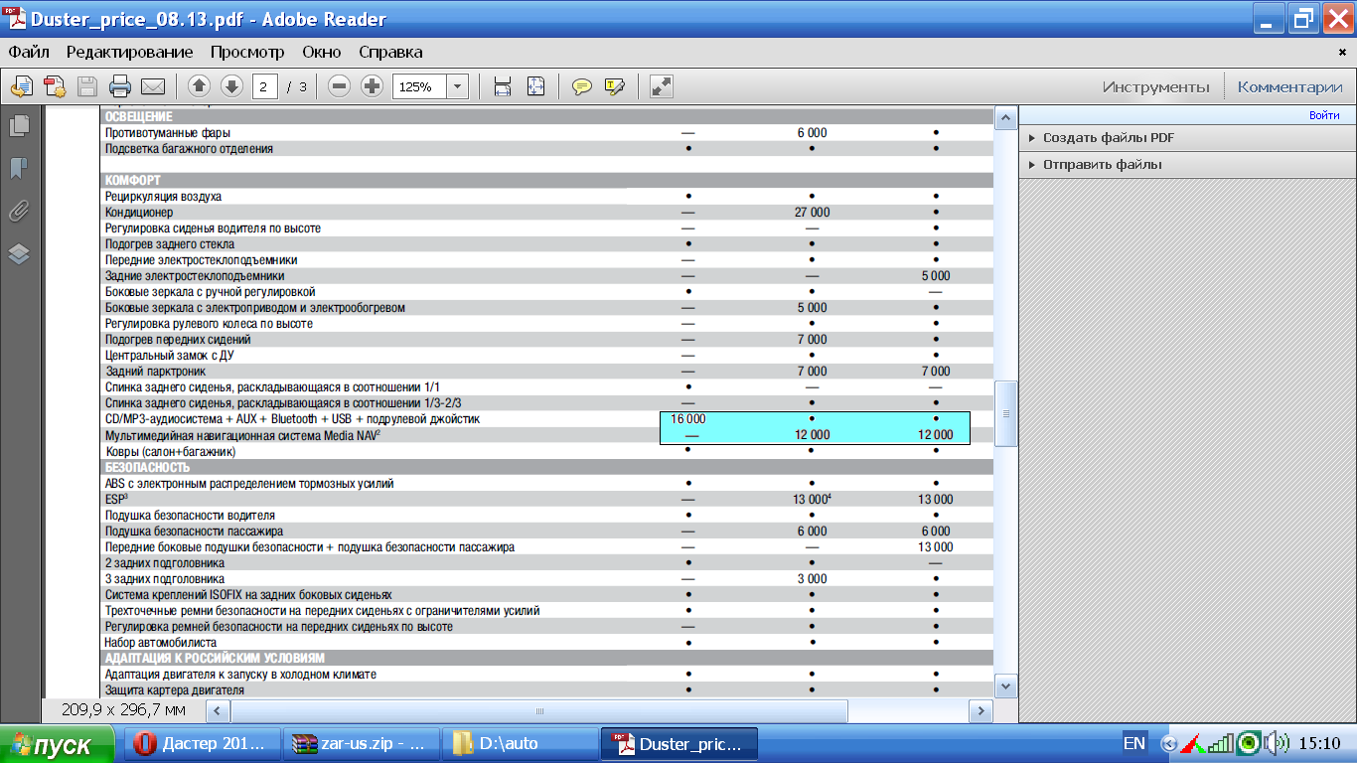Zoom in with the plus button
Image resolution: width=1357 pixels, height=763 pixels.
click(x=373, y=86)
